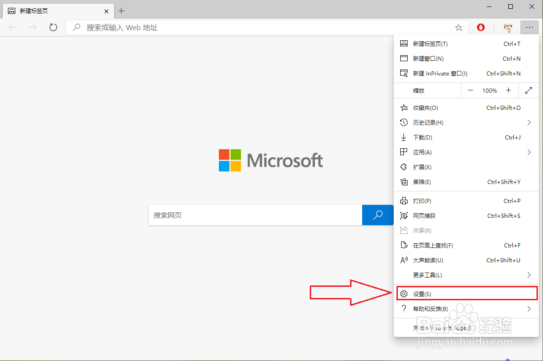The image size is (543, 361).
Task: Click the forward navigation arrow
Action: (x=33, y=27)
